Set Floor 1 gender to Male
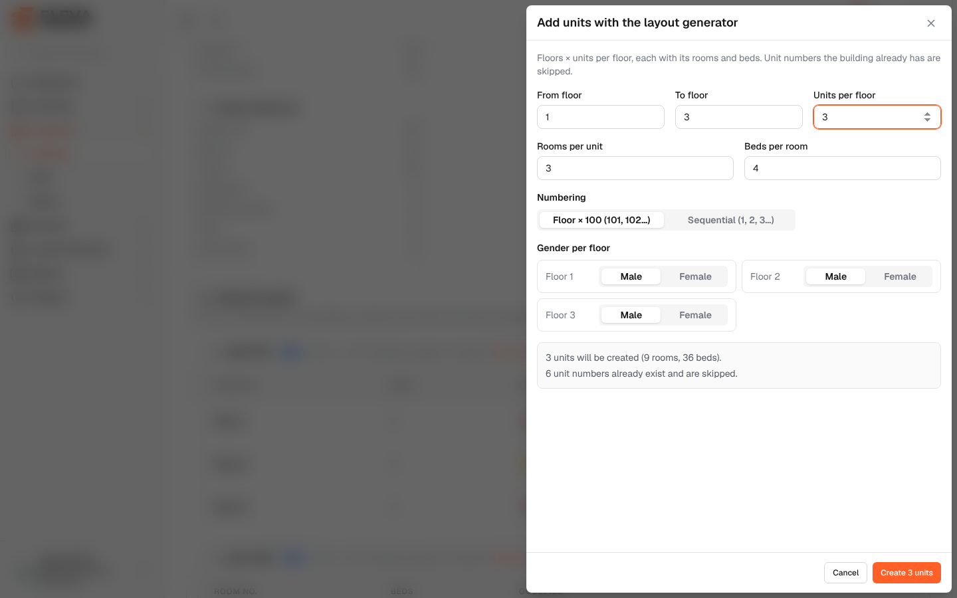Viewport: 957px width, 598px height. [x=631, y=276]
